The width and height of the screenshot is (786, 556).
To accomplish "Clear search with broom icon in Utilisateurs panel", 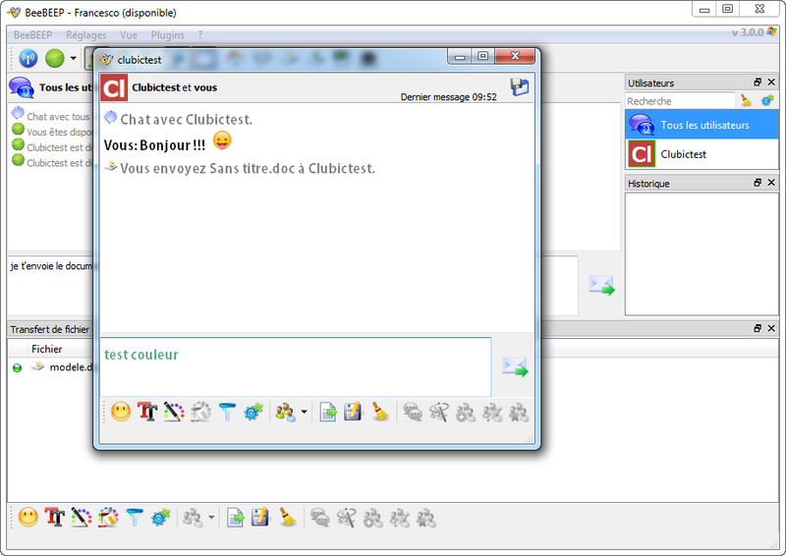I will coord(747,101).
